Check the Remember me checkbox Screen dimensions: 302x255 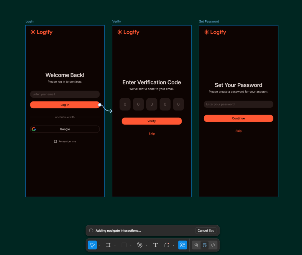(x=55, y=142)
